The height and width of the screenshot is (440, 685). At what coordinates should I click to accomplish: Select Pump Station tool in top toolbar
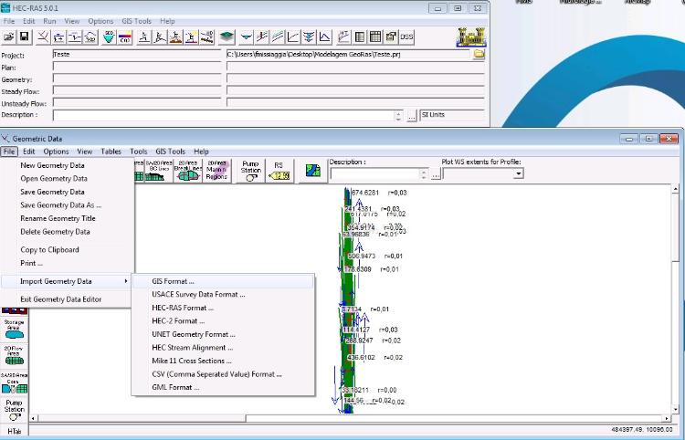[x=251, y=171]
